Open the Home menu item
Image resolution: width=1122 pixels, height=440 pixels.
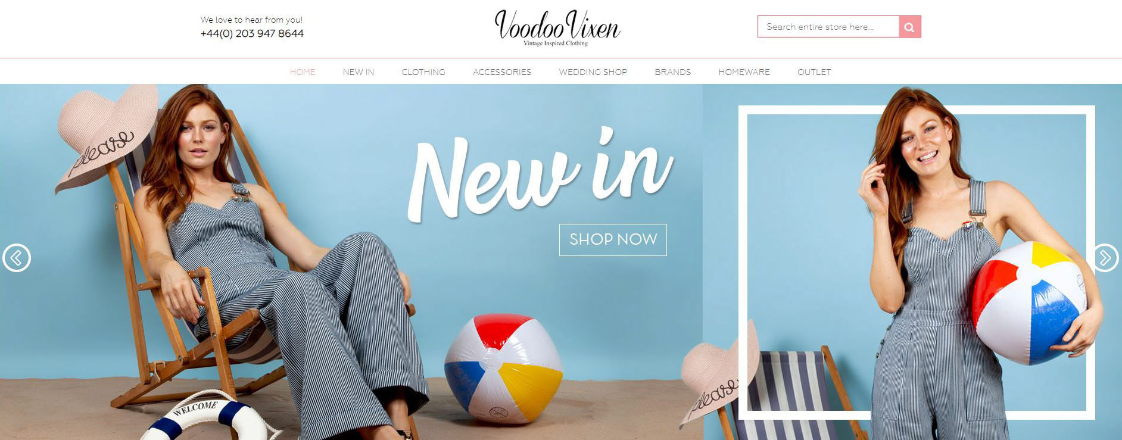[303, 72]
